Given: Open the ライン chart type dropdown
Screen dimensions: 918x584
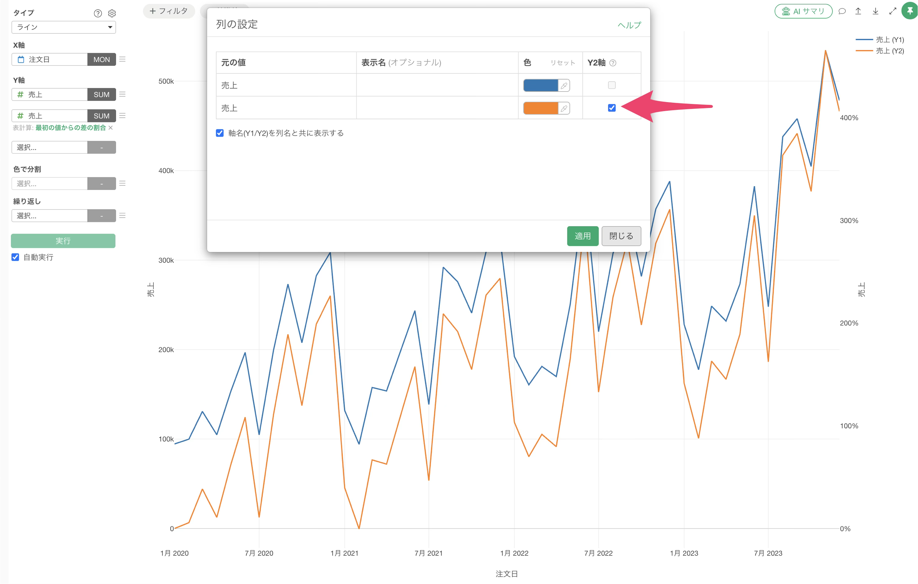Looking at the screenshot, I should coord(64,27).
